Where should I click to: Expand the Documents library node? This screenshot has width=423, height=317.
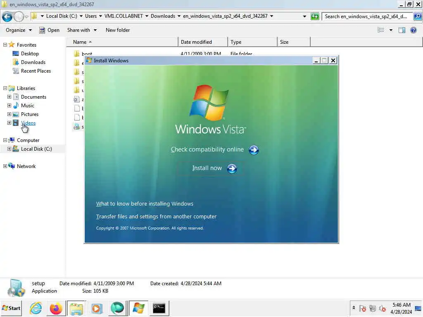coord(9,97)
